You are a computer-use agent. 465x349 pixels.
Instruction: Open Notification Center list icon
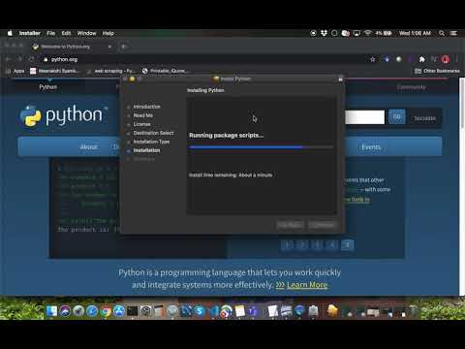tap(453, 33)
